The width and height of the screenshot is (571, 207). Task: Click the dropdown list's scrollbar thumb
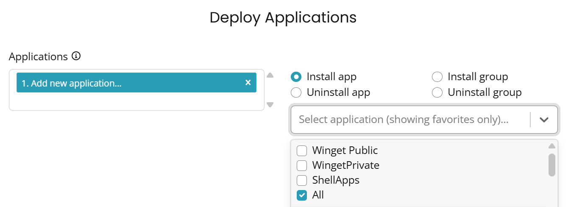552,165
